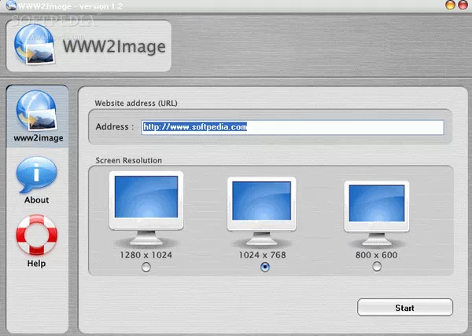Image resolution: width=472 pixels, height=336 pixels.
Task: Choose the 800 x 600 radio button
Action: coord(377,268)
